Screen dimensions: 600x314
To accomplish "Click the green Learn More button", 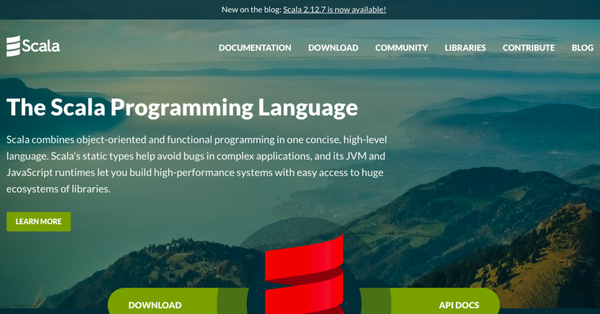I will (x=39, y=221).
